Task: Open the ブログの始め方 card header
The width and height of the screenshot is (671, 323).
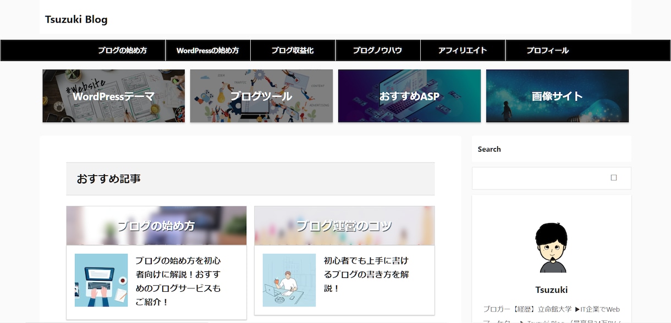Action: point(156,226)
